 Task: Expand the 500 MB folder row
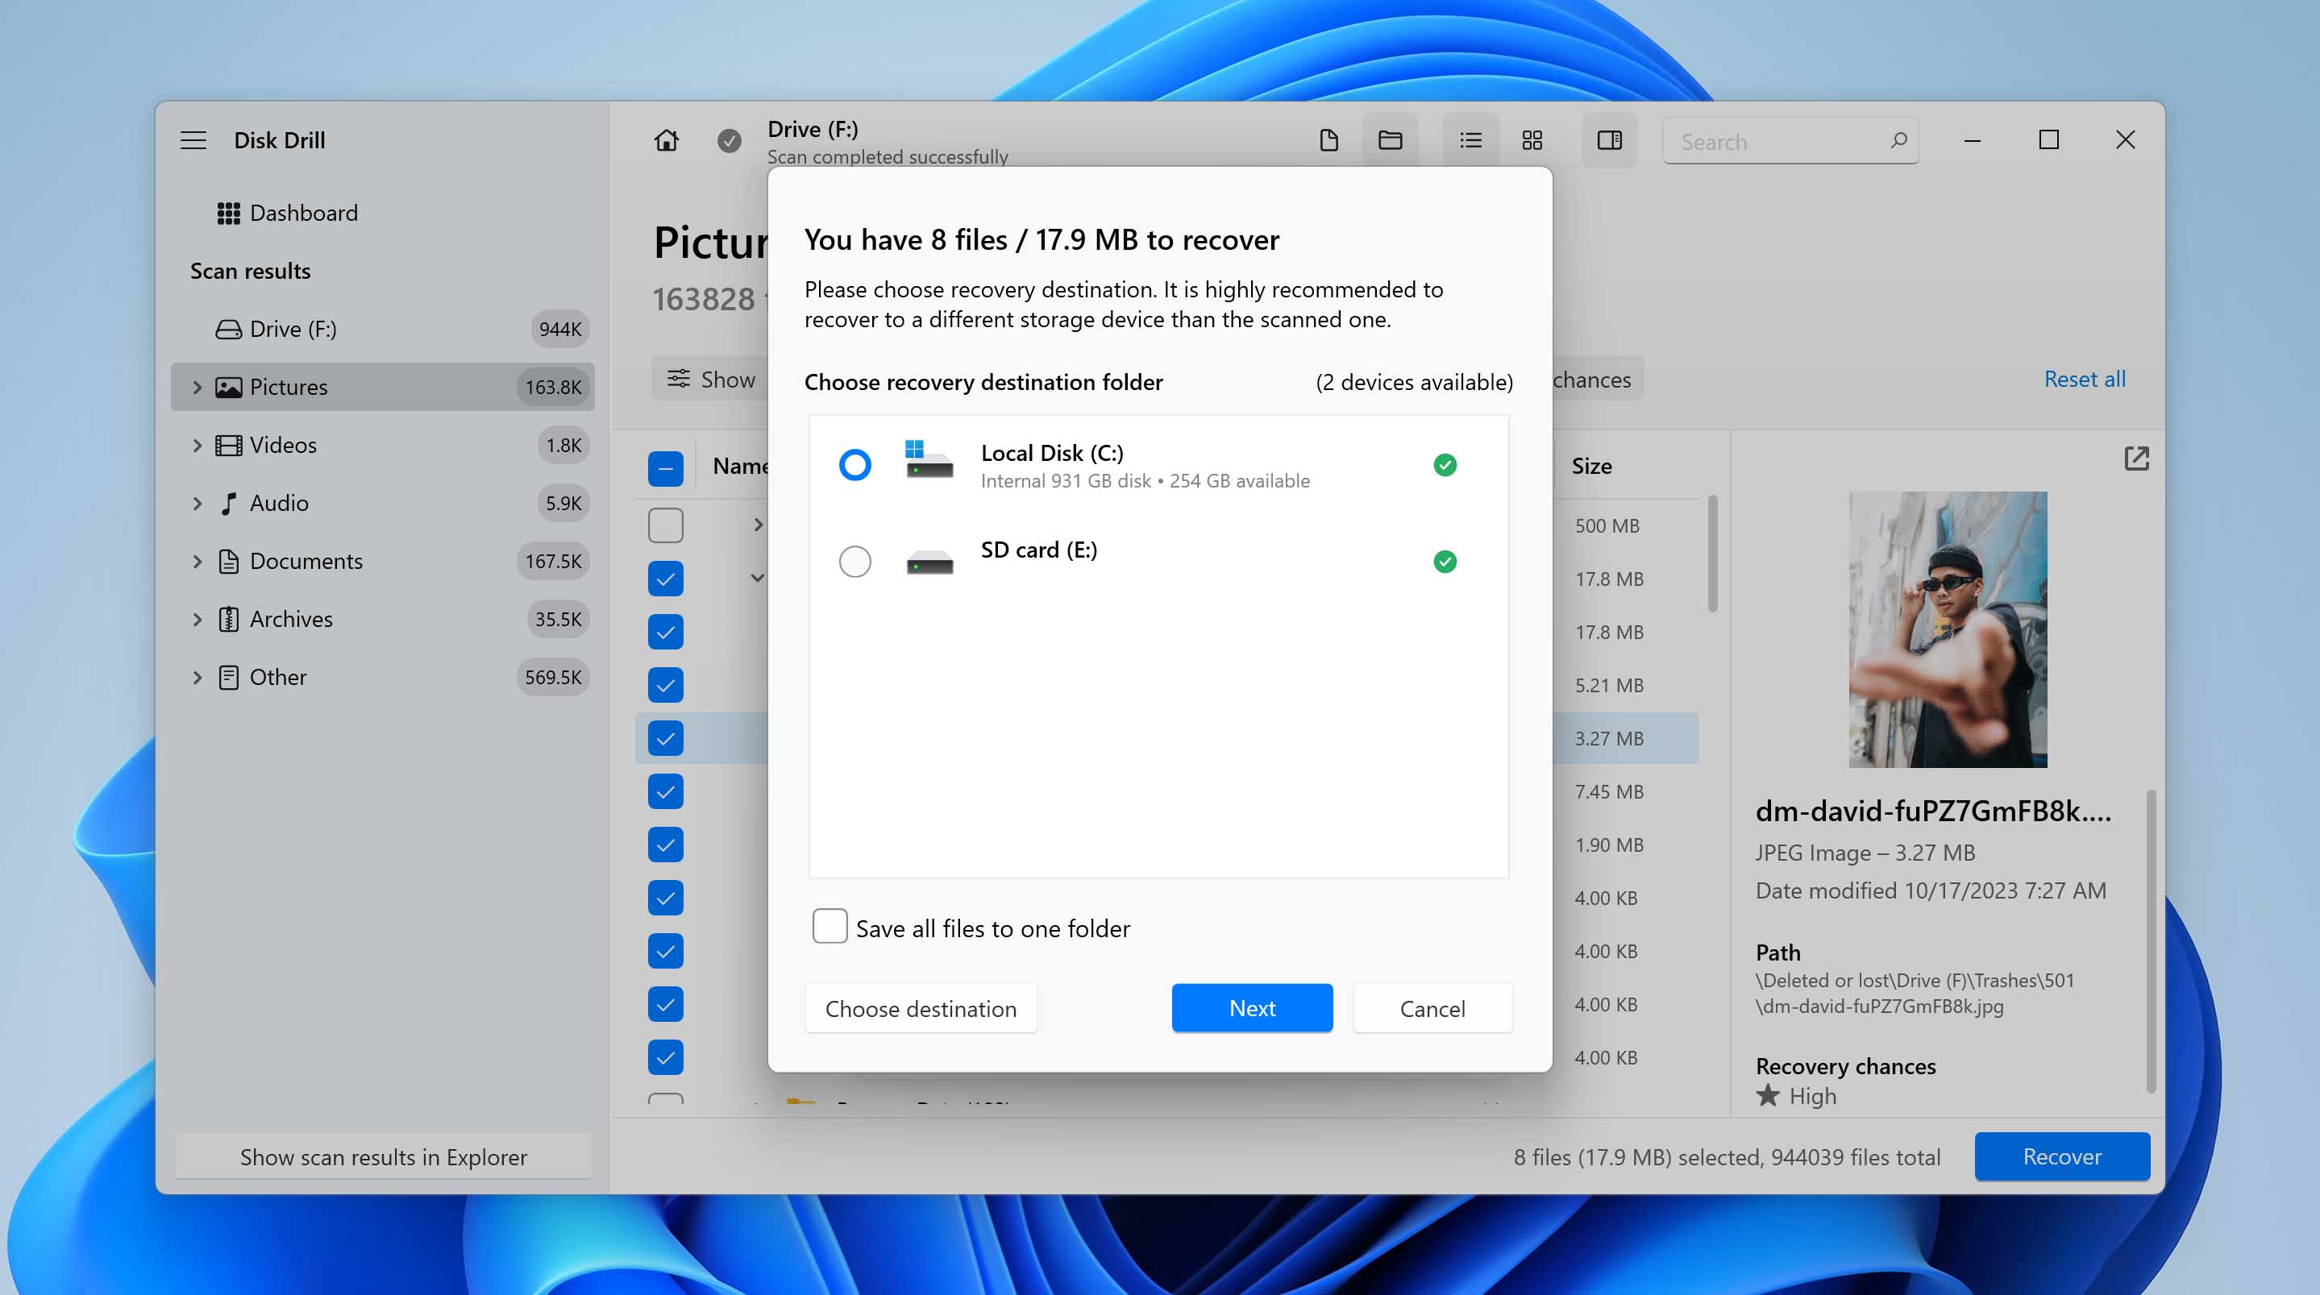click(x=759, y=525)
